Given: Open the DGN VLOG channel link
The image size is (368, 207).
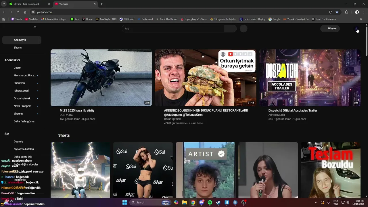Looking at the screenshot, I should (66, 115).
